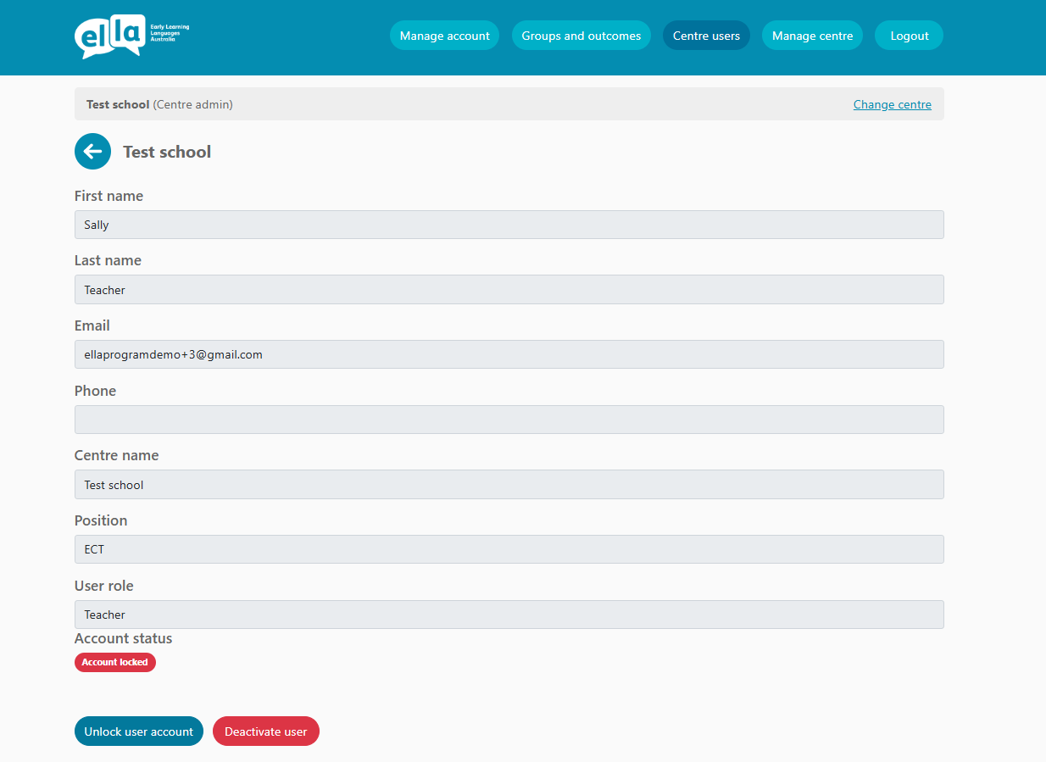Select the Email input field

pos(509,354)
